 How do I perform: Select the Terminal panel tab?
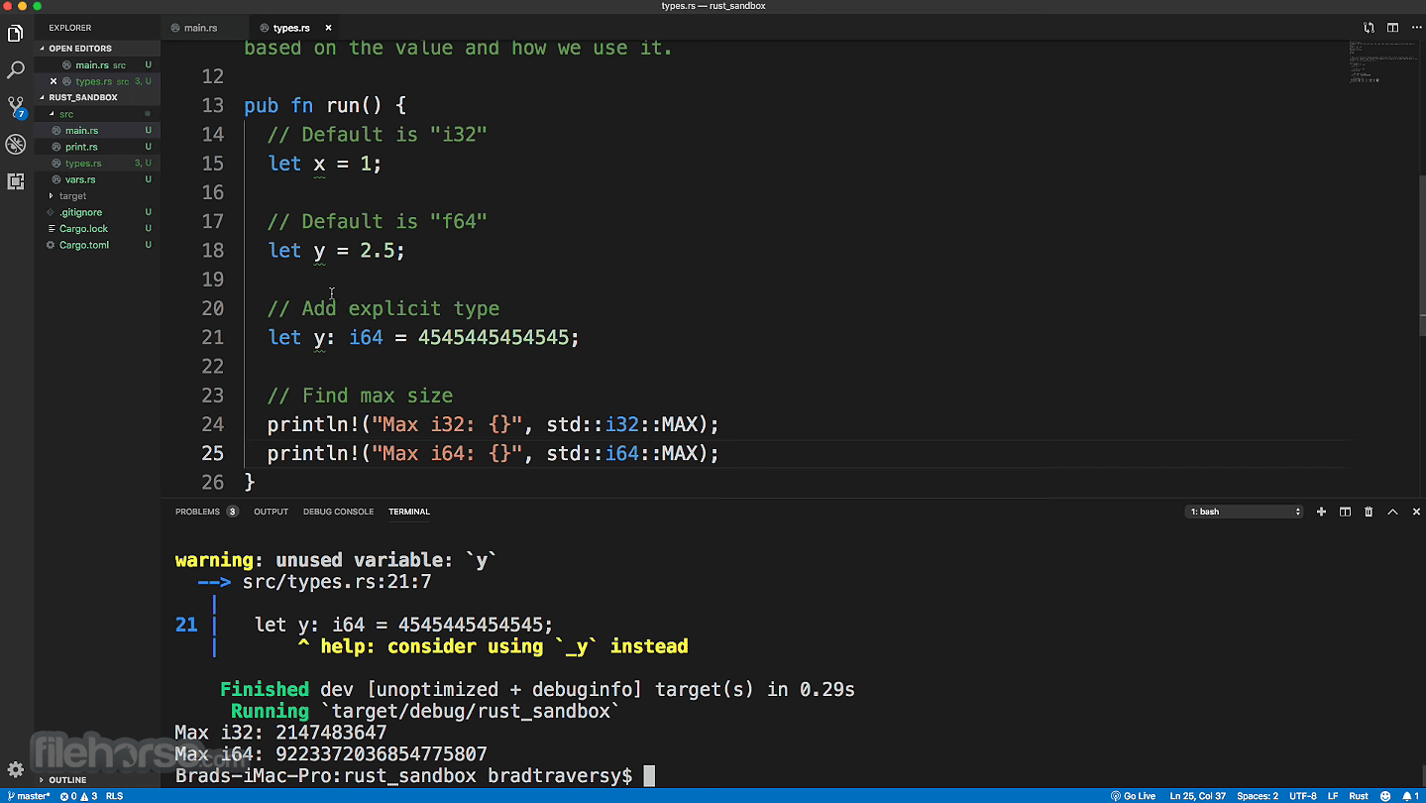tap(409, 512)
